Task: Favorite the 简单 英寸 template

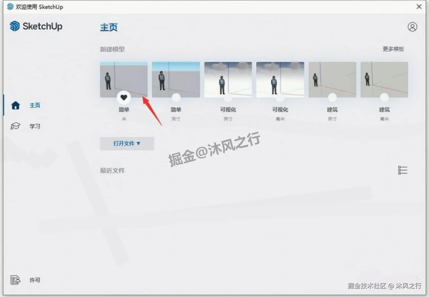Action: [x=176, y=98]
